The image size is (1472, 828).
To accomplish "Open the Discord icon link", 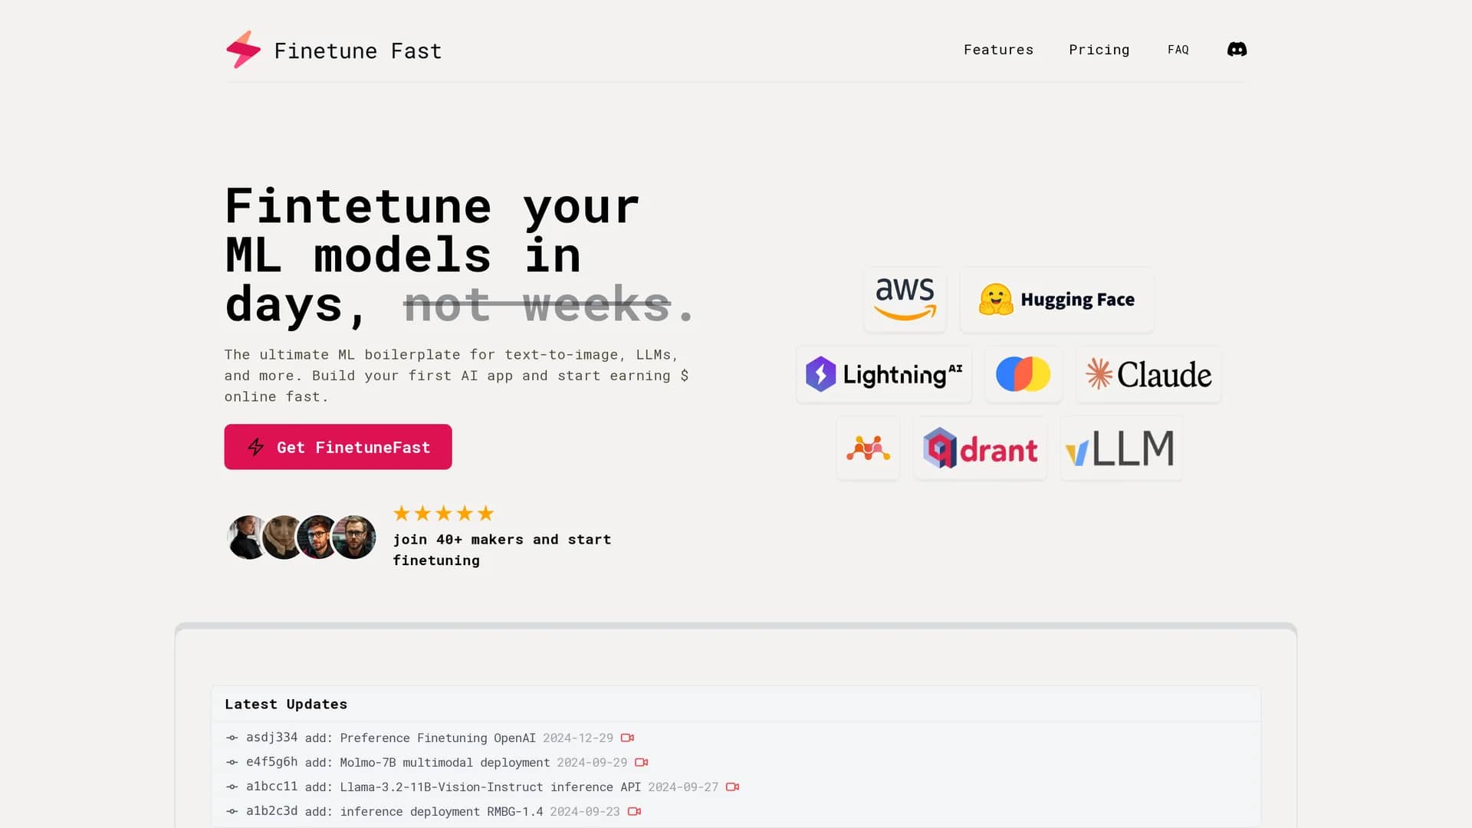I will click(1237, 49).
